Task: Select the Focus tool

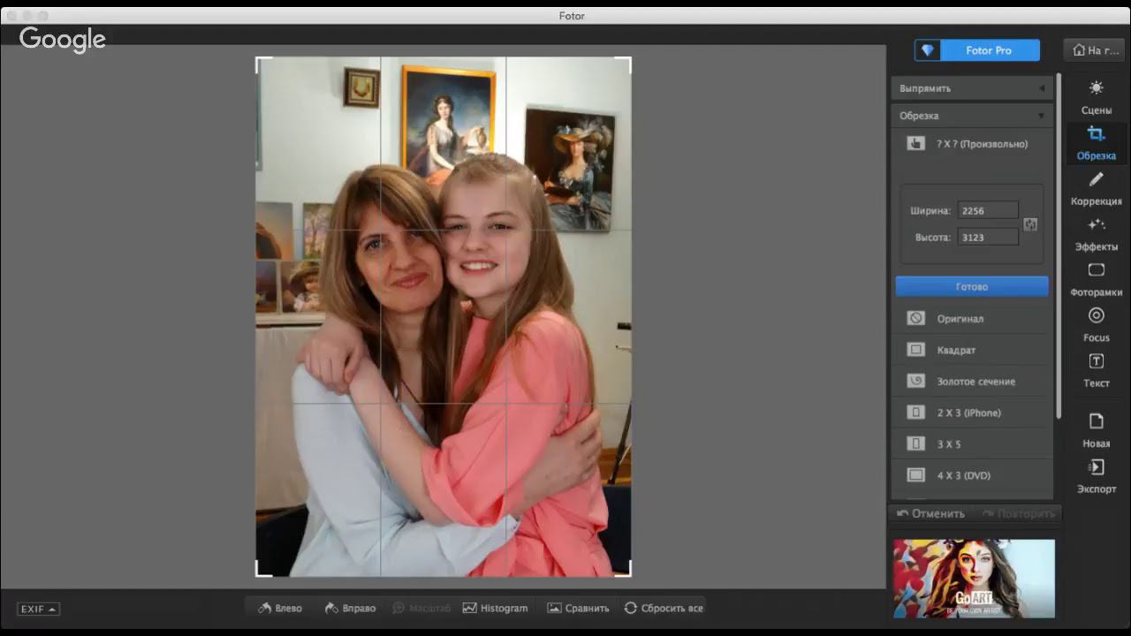Action: click(x=1096, y=325)
